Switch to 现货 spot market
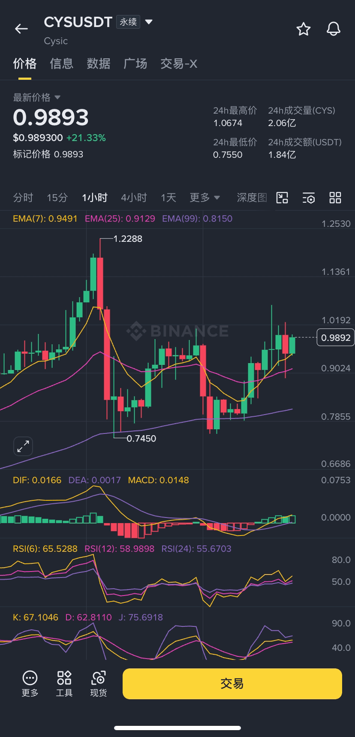The image size is (355, 737). (x=99, y=684)
